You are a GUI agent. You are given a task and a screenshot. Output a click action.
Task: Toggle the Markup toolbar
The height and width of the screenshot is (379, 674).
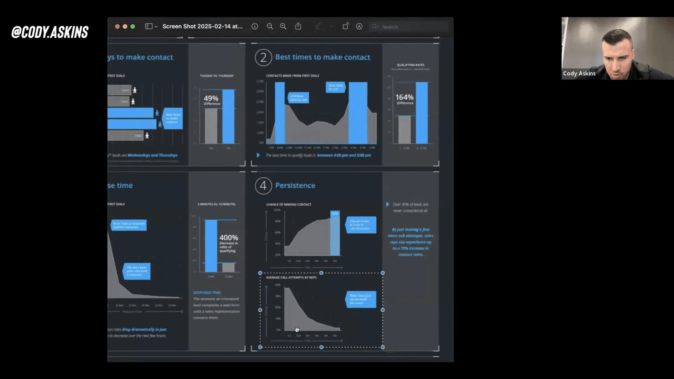359,27
